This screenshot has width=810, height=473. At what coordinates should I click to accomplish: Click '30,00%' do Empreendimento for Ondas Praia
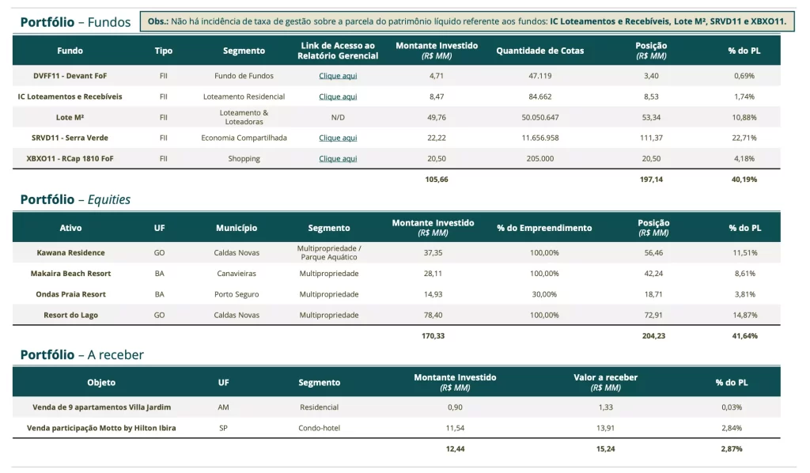pos(544,294)
